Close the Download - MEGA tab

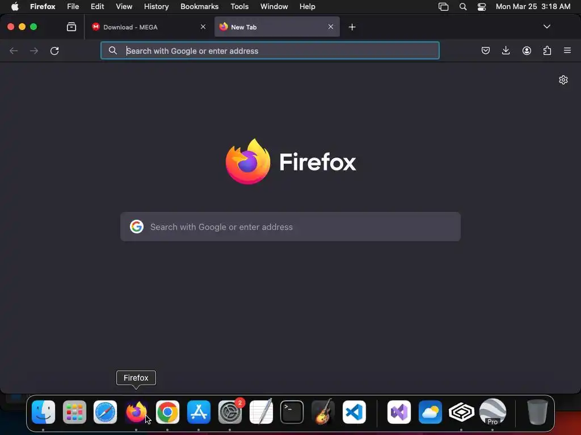pos(203,27)
